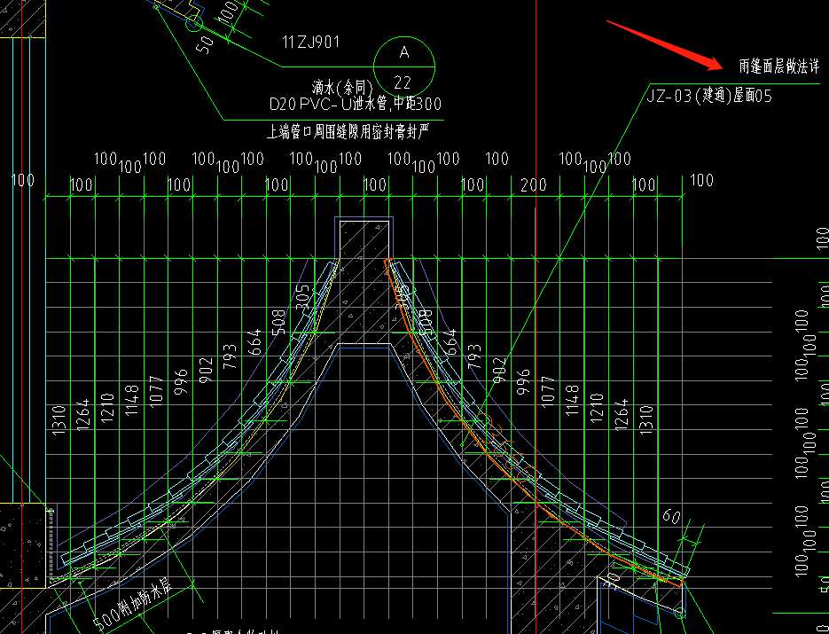Select the '500附加防水层' rotated label
The image size is (829, 634).
133,606
